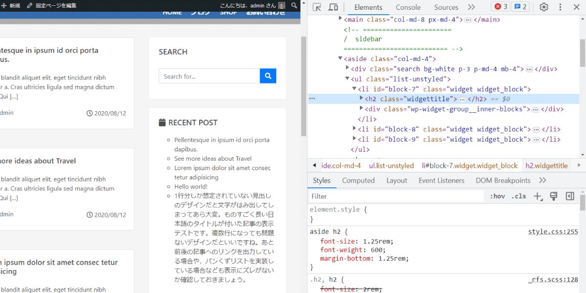
Task: Click the Search for... input field
Action: click(x=209, y=76)
